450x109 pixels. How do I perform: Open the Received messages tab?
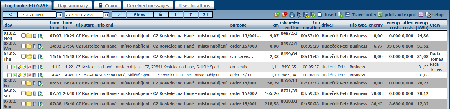(148, 5)
